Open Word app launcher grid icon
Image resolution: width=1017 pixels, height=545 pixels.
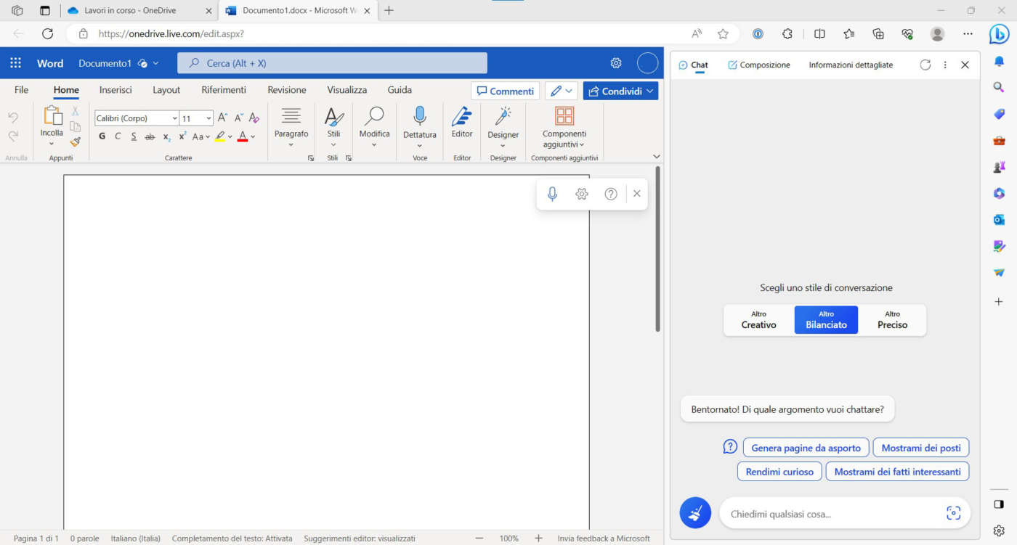pyautogui.click(x=16, y=63)
